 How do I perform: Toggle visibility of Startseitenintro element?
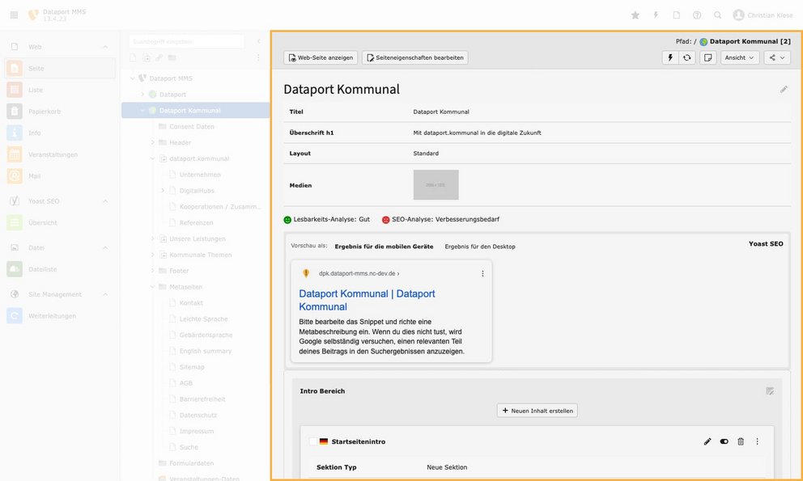(724, 441)
